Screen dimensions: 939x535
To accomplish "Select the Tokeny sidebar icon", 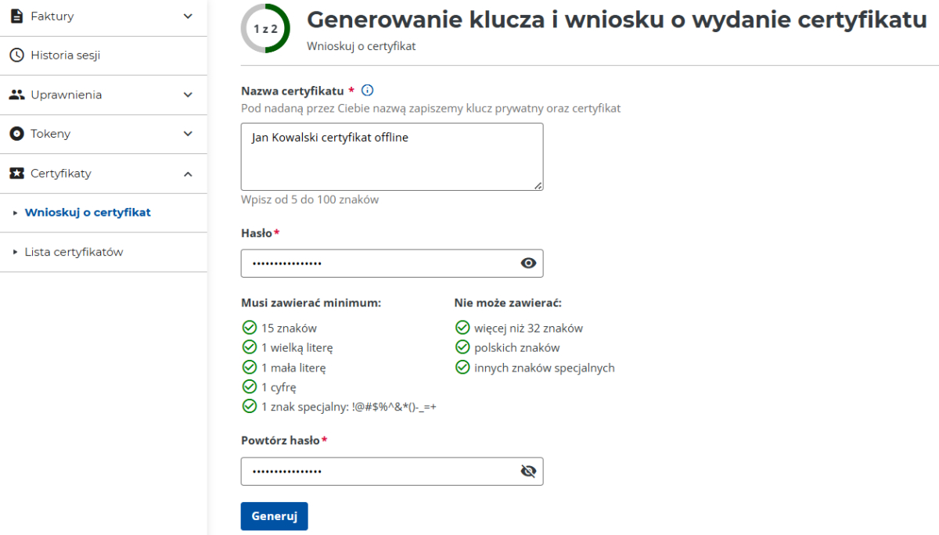I will (15, 133).
